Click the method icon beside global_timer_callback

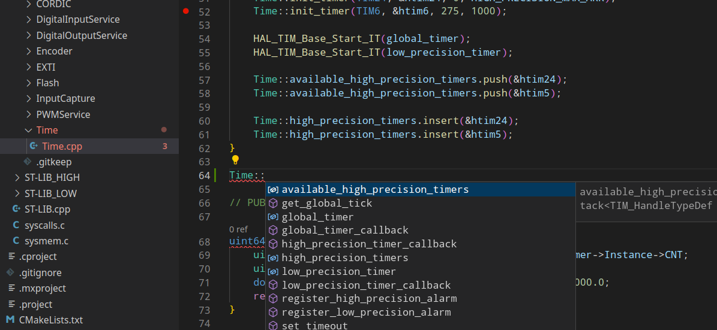[x=273, y=231]
